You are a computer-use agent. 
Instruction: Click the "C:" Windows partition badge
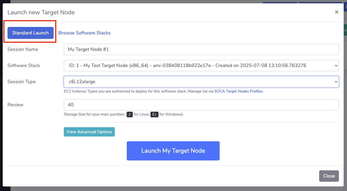point(154,114)
